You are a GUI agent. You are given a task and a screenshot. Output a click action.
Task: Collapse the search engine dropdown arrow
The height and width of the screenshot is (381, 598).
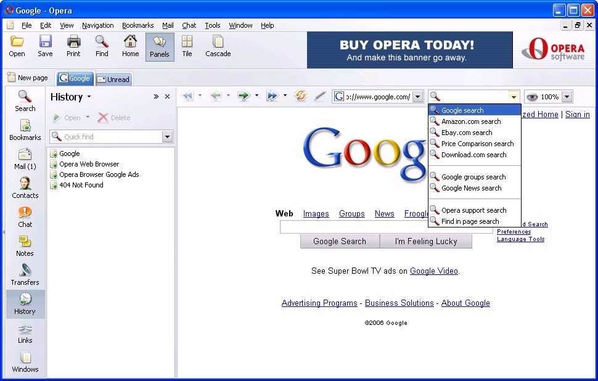[x=514, y=97]
